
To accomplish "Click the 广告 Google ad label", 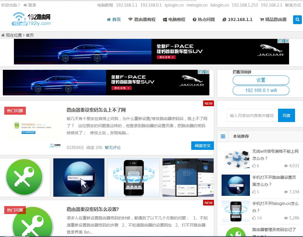I will (x=242, y=72).
